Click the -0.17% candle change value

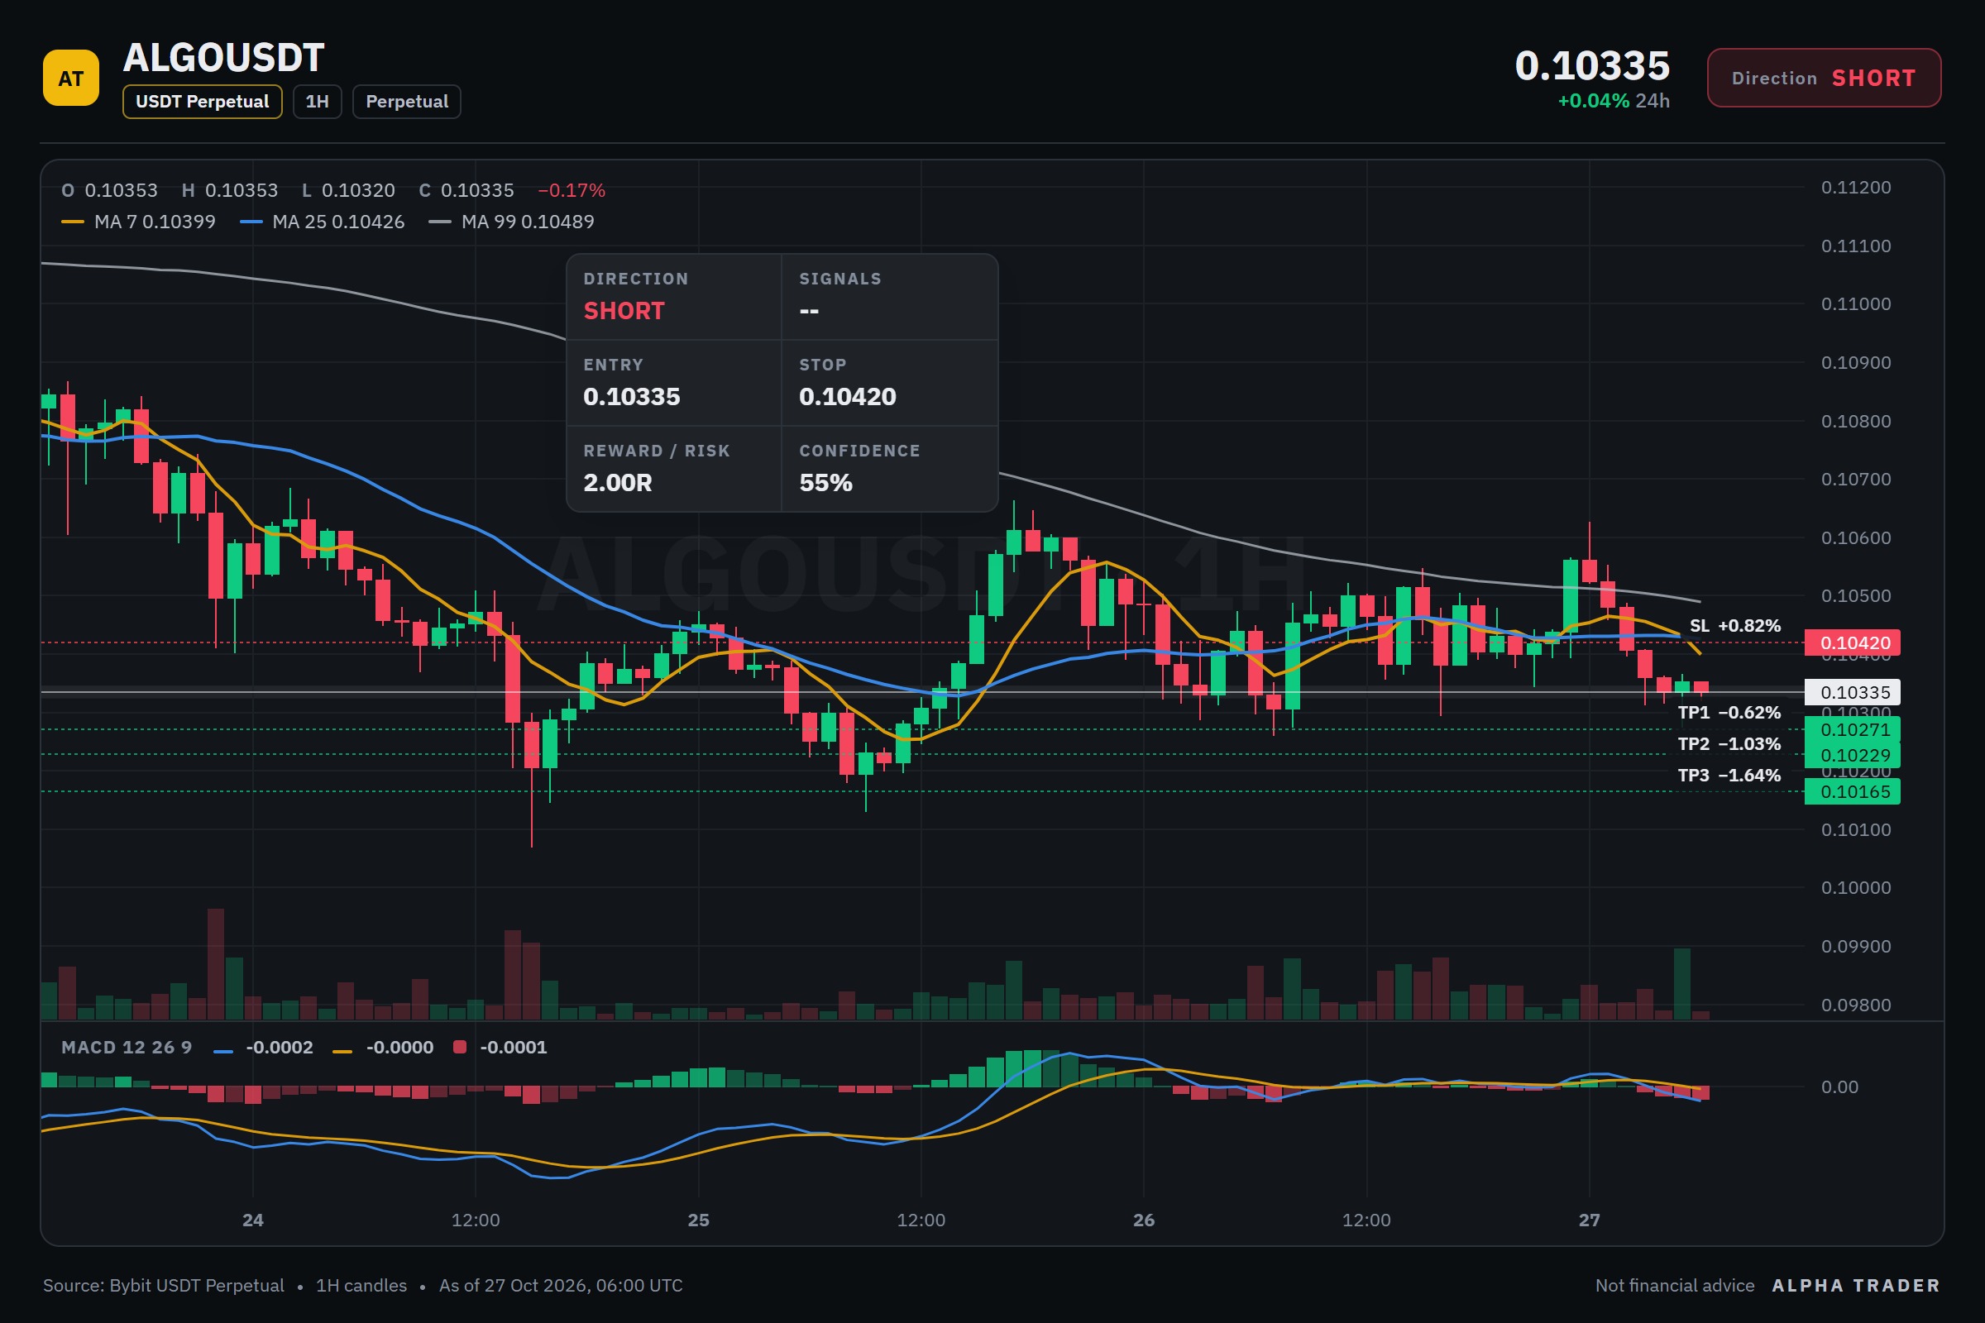click(572, 190)
